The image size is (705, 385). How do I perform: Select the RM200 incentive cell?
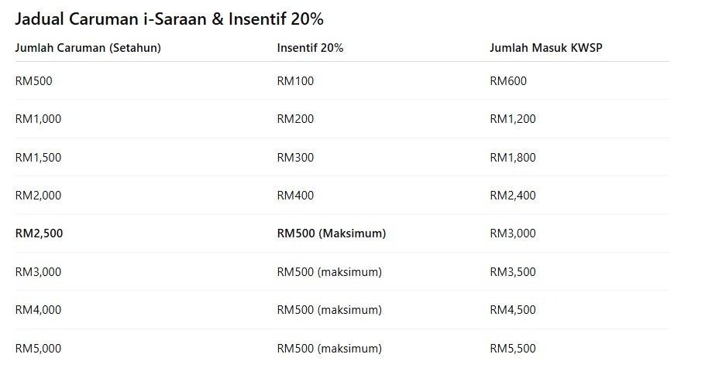295,119
